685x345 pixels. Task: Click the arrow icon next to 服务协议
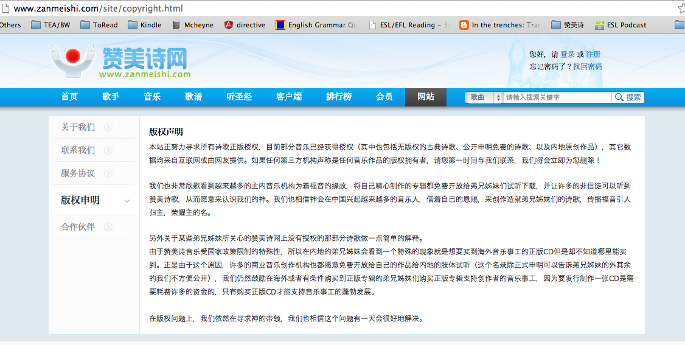pos(108,173)
